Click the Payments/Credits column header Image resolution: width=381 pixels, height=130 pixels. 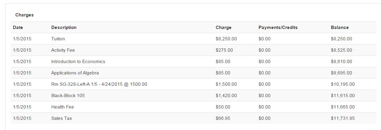click(278, 27)
